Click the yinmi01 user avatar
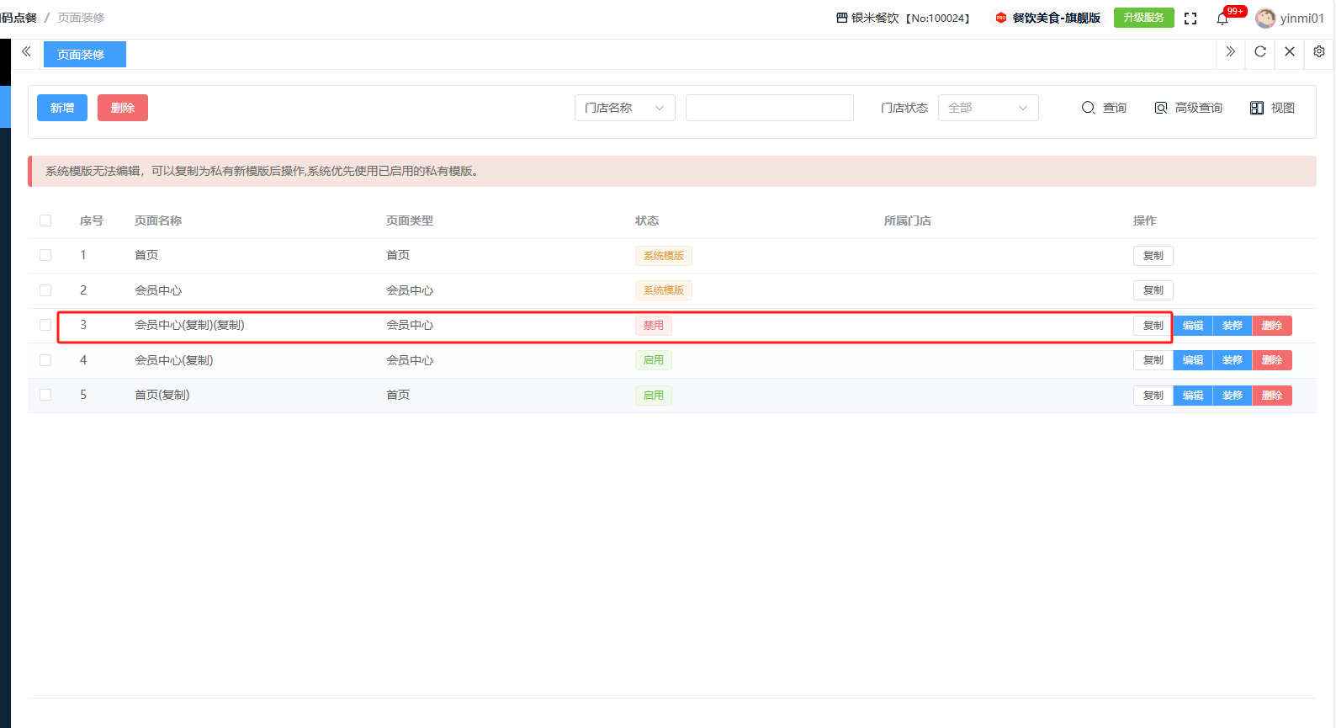Screen dimensions: 1336x728 point(1264,19)
